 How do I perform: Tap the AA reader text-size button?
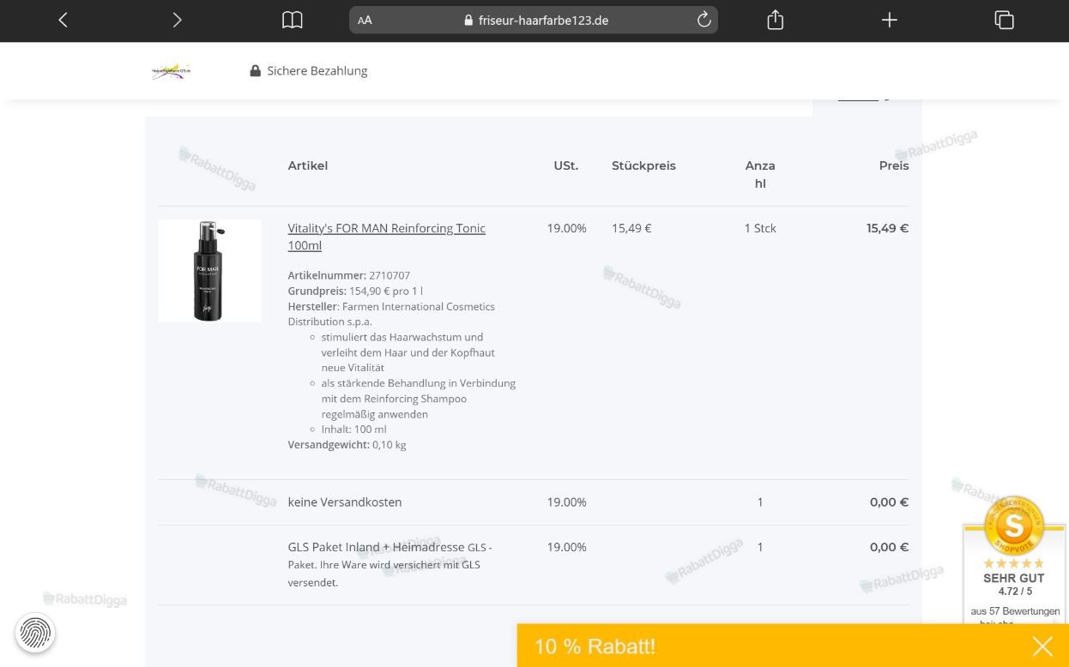click(x=365, y=21)
